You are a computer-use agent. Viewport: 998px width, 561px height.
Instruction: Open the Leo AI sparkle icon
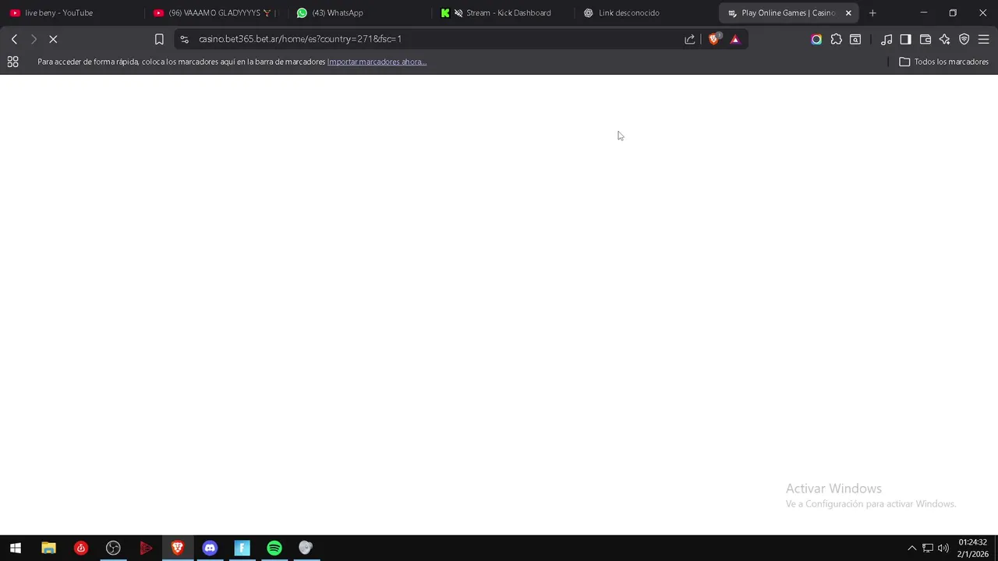click(x=944, y=39)
